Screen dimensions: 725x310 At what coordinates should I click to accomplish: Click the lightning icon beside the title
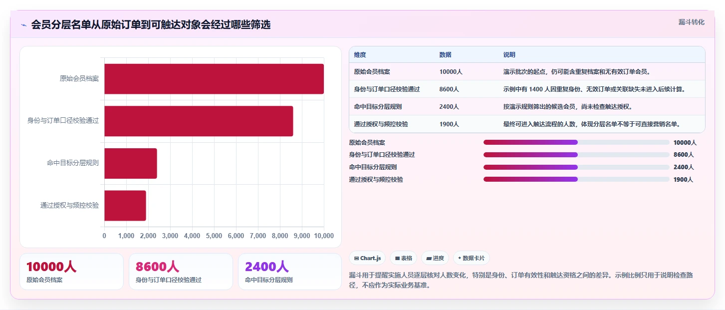pyautogui.click(x=23, y=25)
